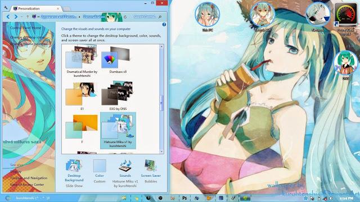Click the refresh icon in address bar
The width and height of the screenshot is (360, 202).
pos(125,17)
